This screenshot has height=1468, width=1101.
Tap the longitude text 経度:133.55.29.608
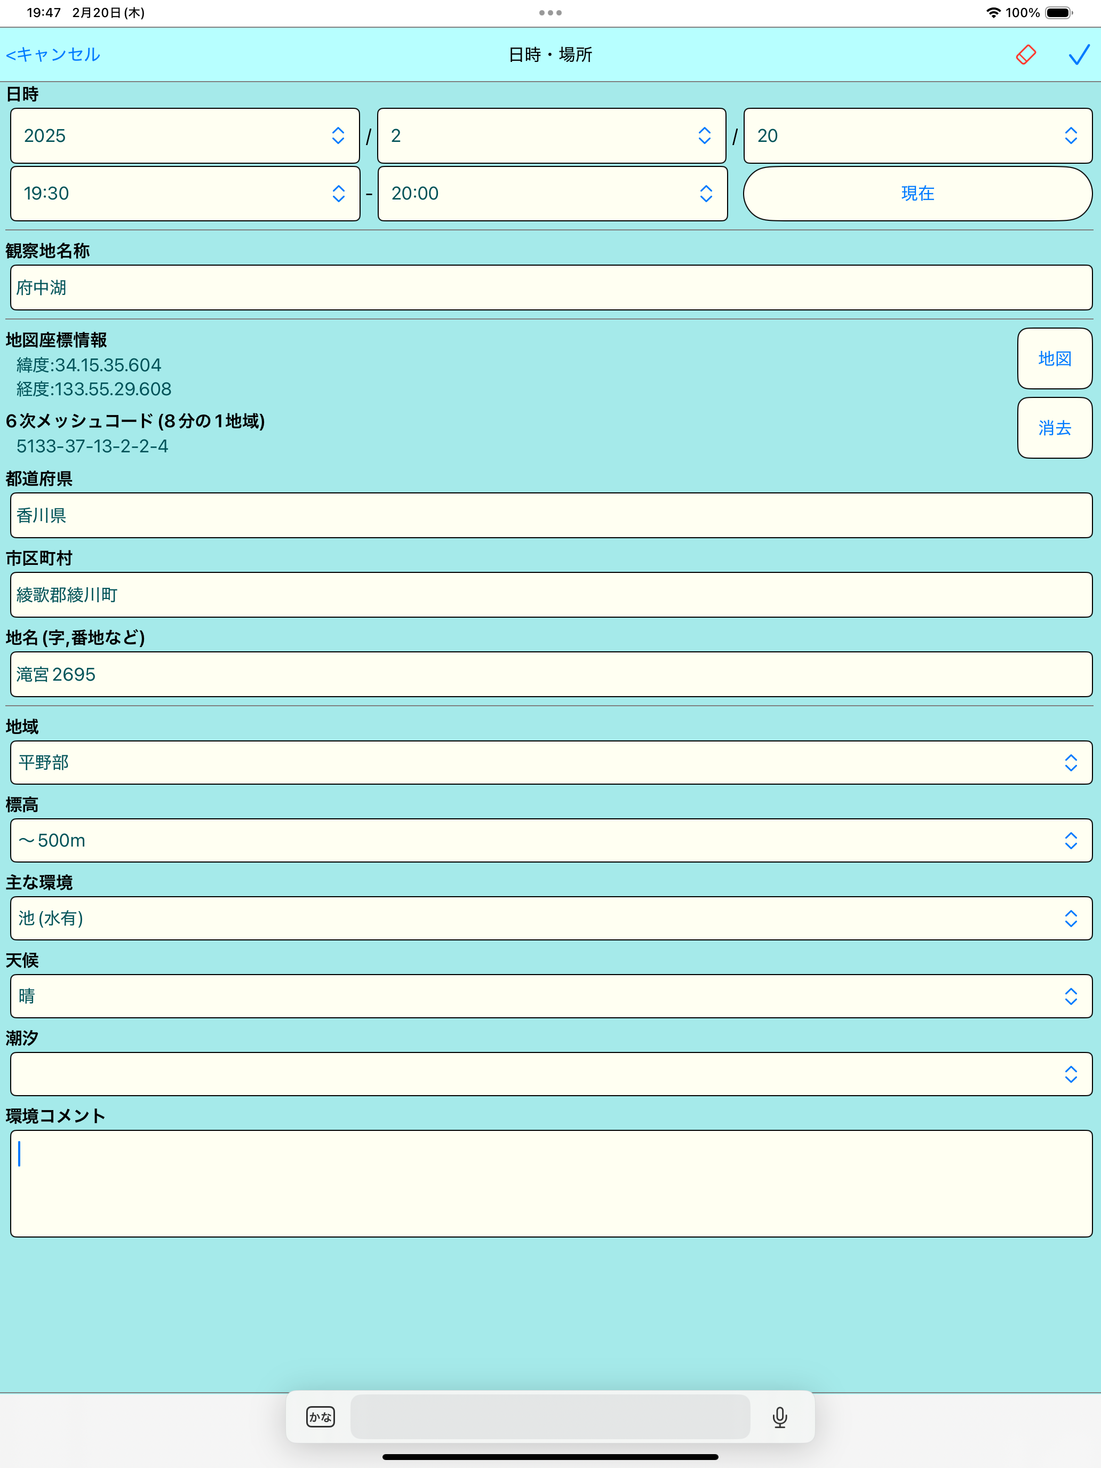tap(94, 389)
